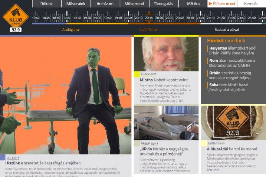Click the play triangle in Élőben most
Screen dimensions: 266x177
tap(210, 4)
